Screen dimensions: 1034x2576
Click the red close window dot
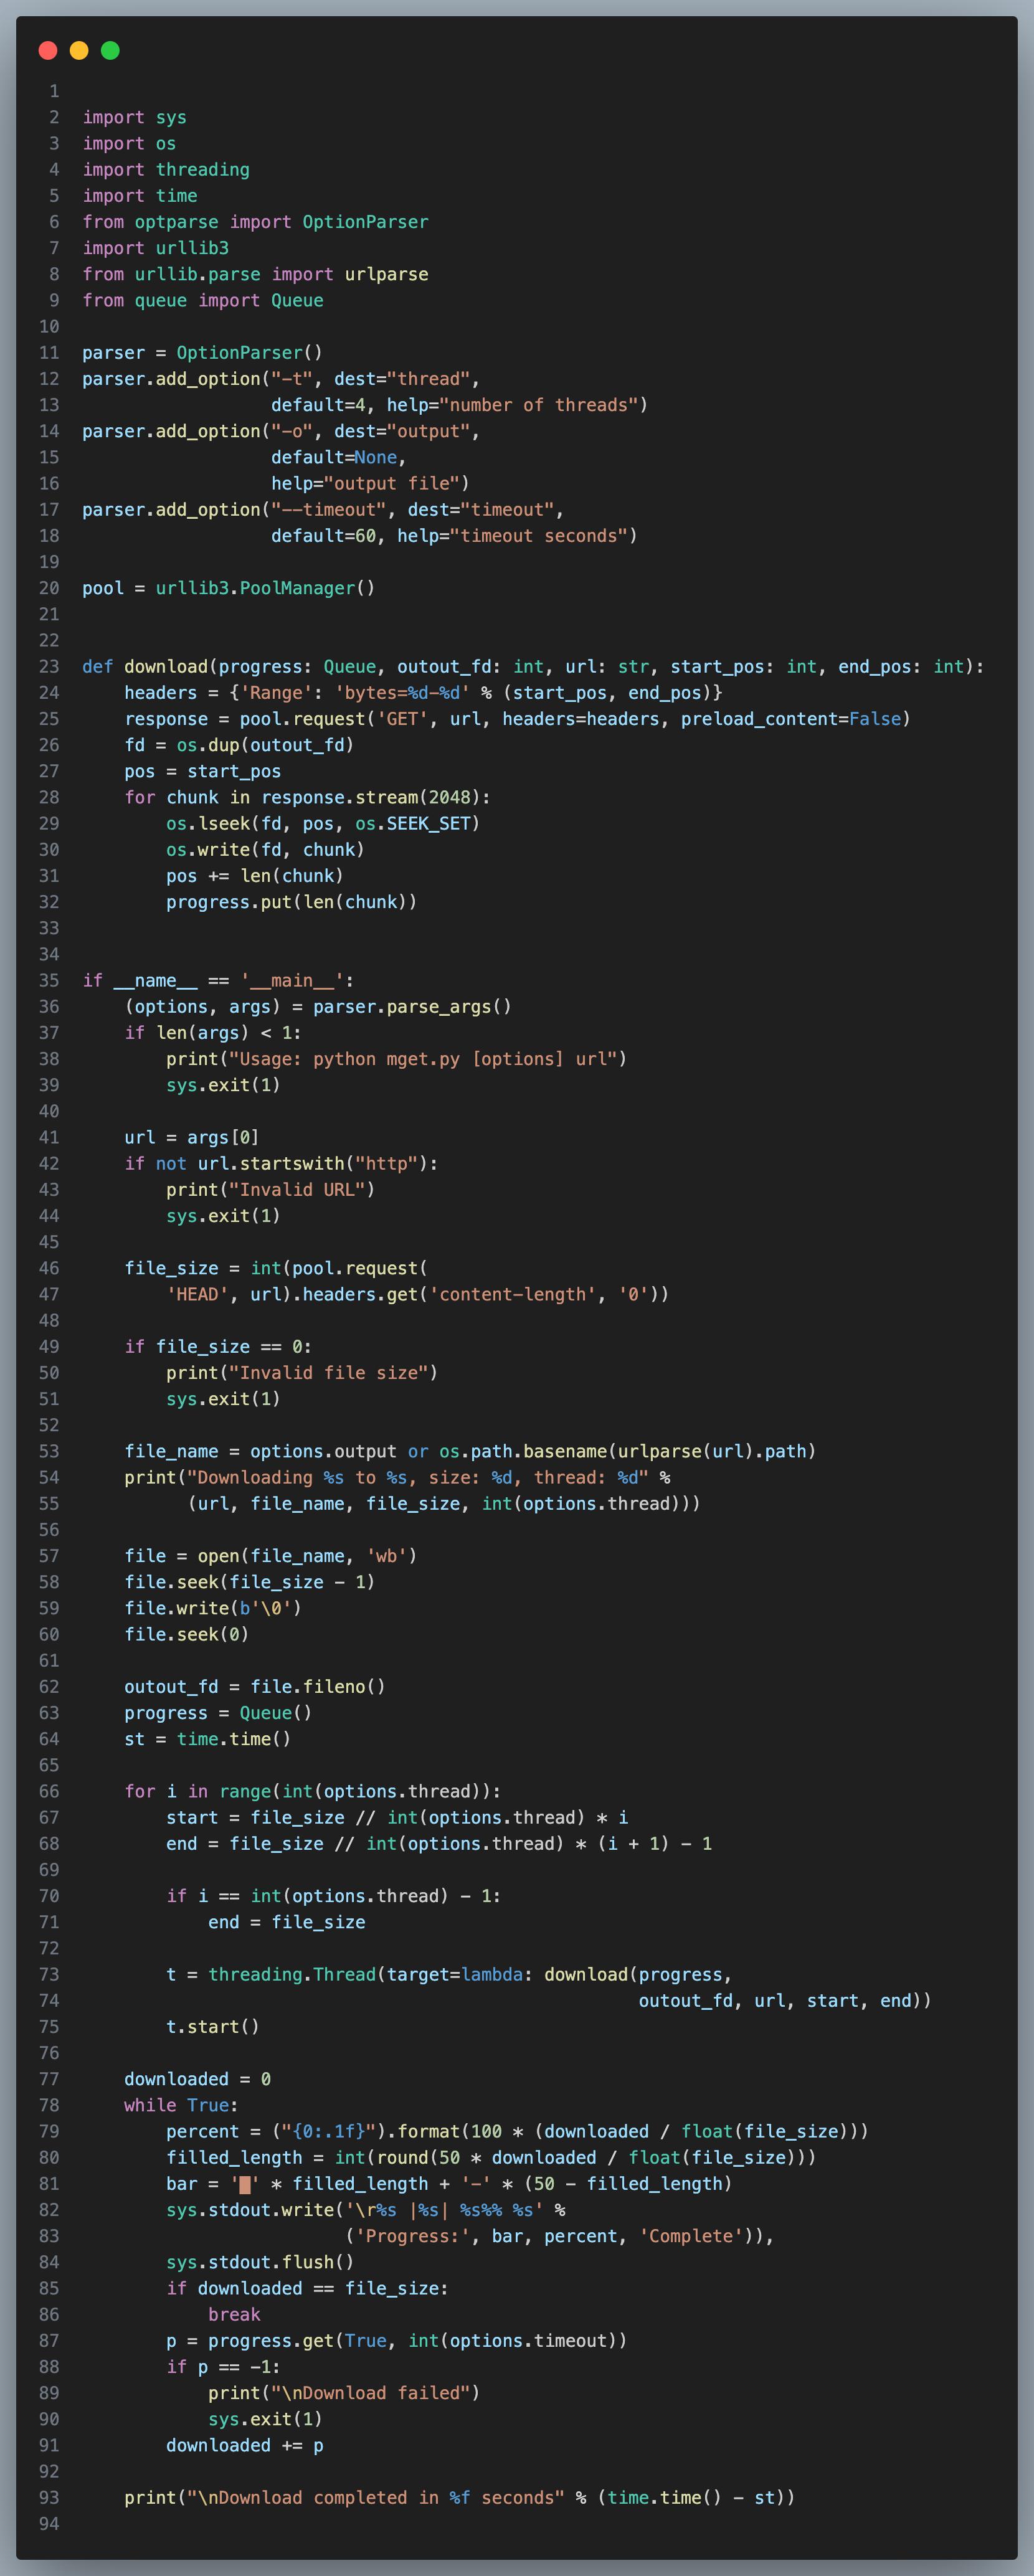(47, 50)
